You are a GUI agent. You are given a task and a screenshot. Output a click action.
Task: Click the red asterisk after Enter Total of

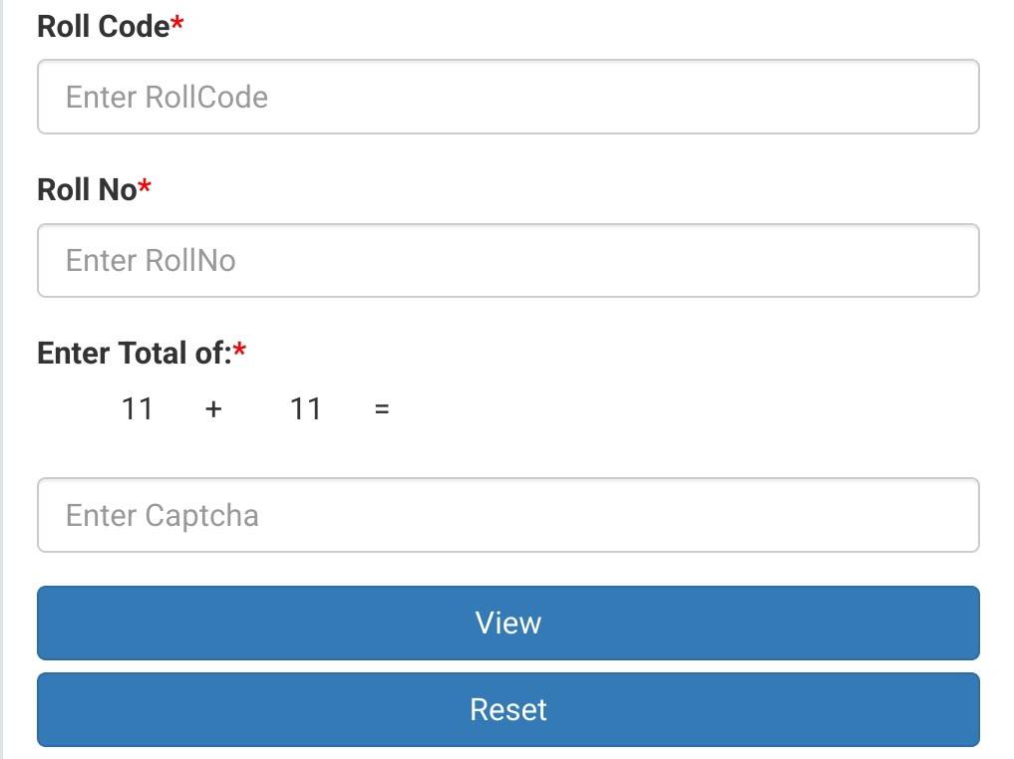(x=239, y=350)
